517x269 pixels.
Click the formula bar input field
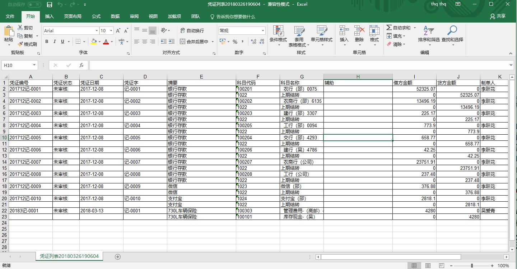click(x=298, y=65)
